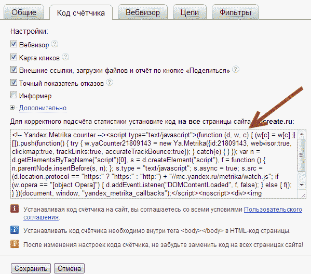Open help icon for Карта кликов
Screen dimensions: 311x274
pos(65,57)
